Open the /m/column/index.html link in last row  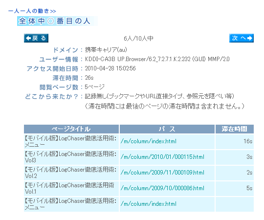(148, 204)
